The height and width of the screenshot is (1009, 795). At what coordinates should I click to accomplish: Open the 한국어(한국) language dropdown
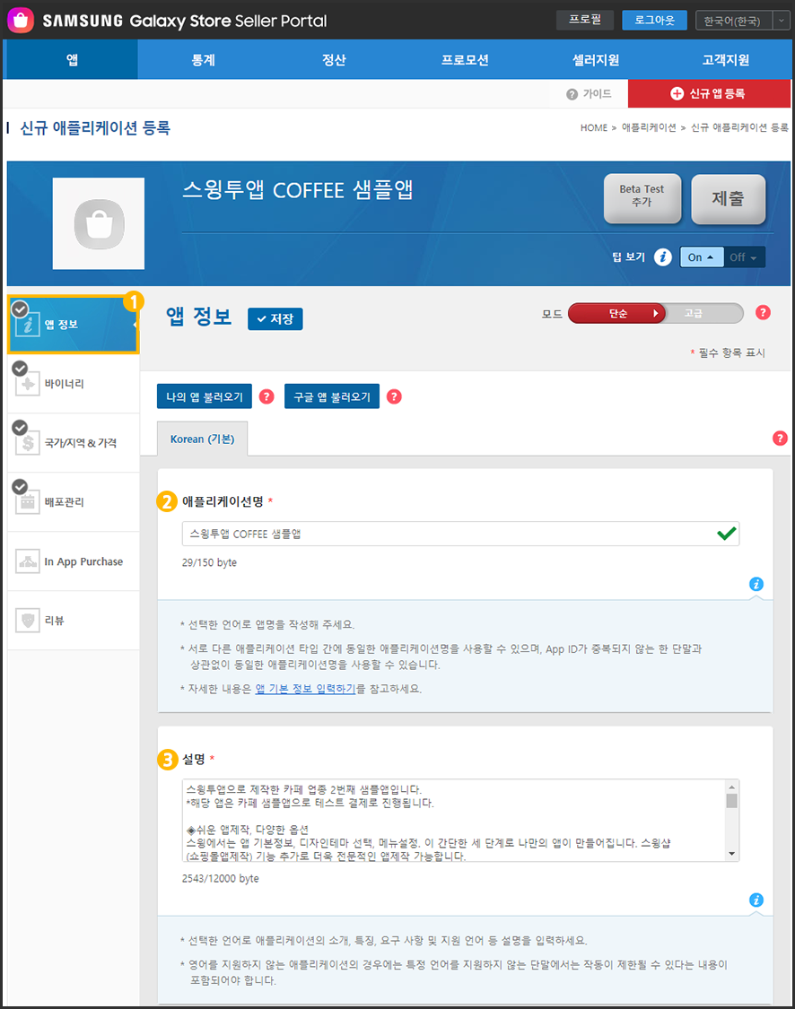[741, 21]
